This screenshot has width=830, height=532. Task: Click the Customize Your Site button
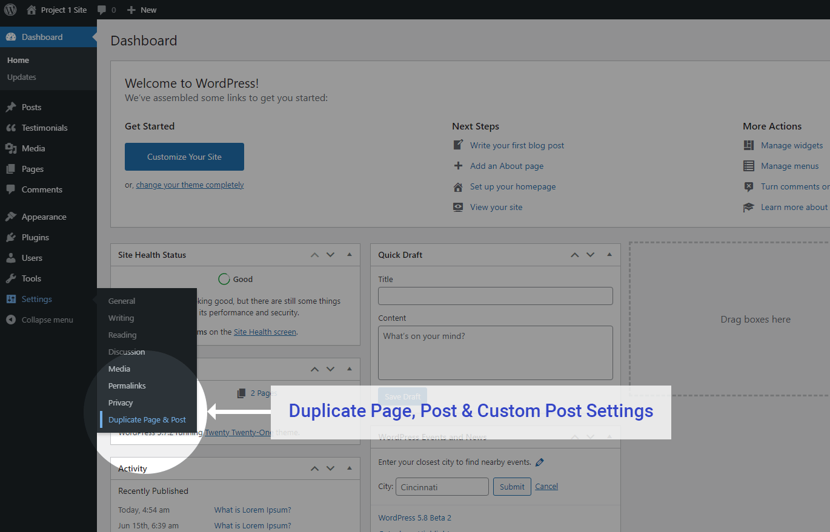(184, 157)
